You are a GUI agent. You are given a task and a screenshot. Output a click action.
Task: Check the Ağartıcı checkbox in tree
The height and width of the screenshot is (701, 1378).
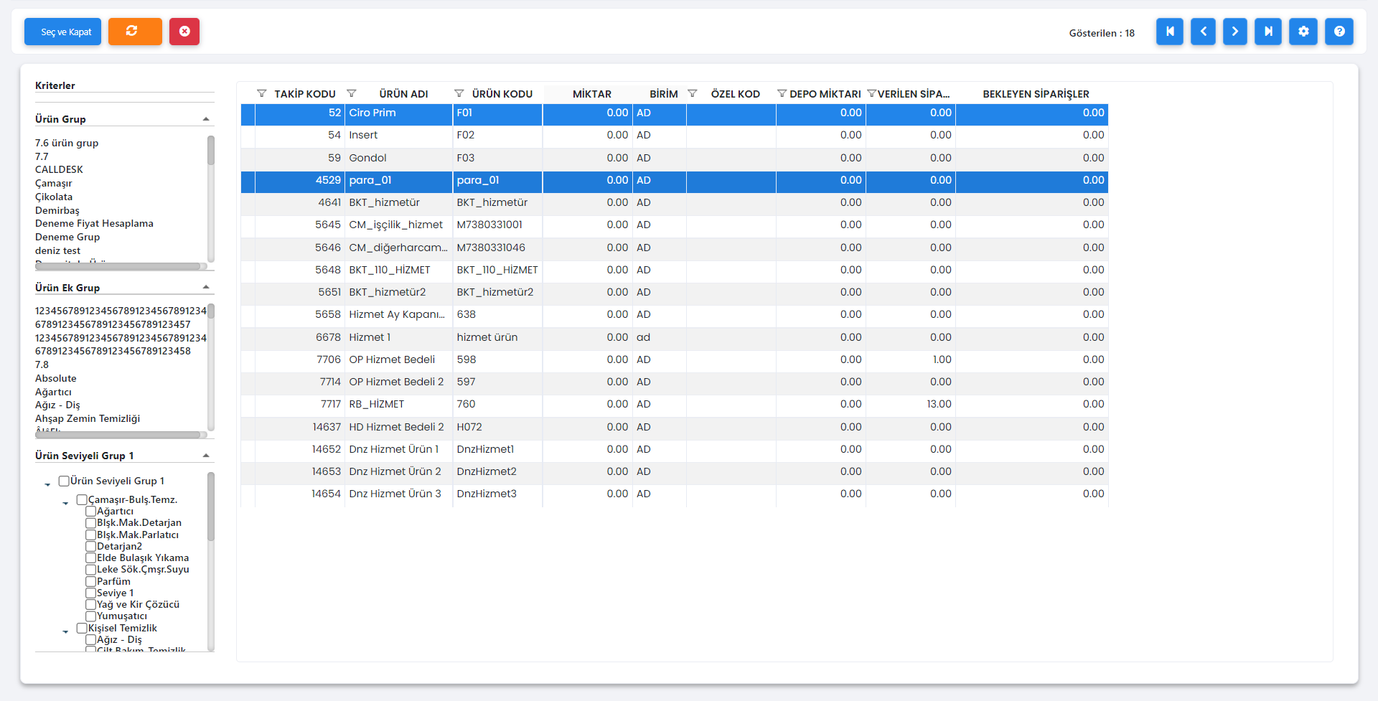(x=91, y=512)
